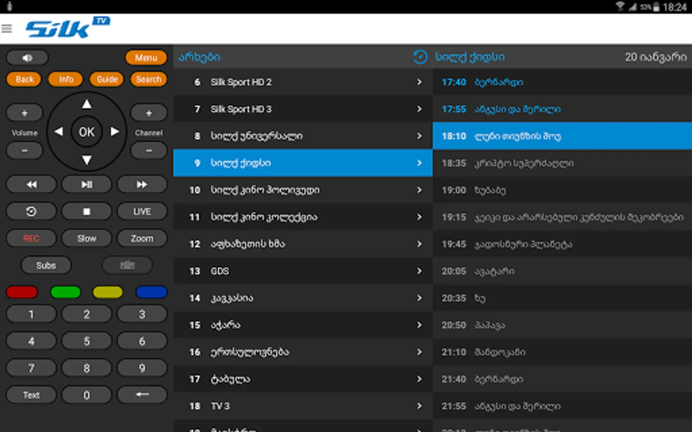This screenshot has height=432, width=692.
Task: Go back with the Back button
Action: [x=24, y=79]
